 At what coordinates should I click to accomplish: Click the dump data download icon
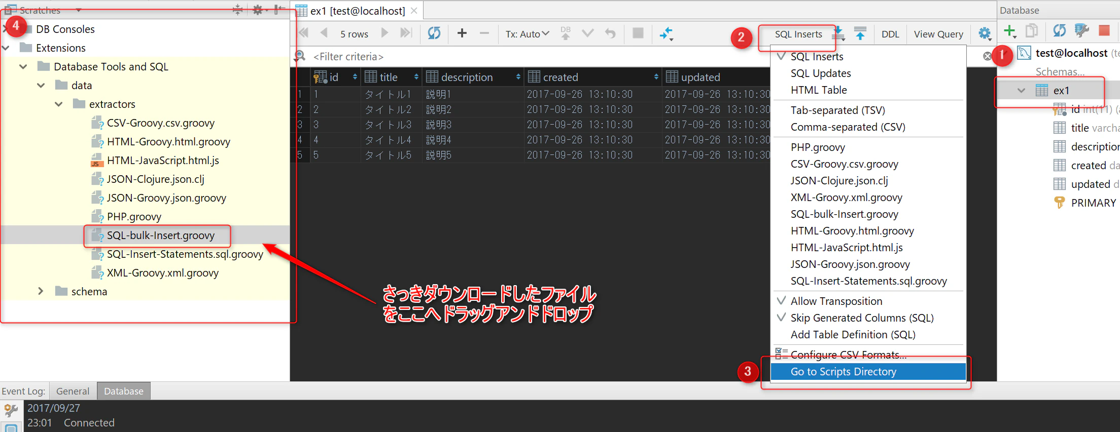coord(839,33)
